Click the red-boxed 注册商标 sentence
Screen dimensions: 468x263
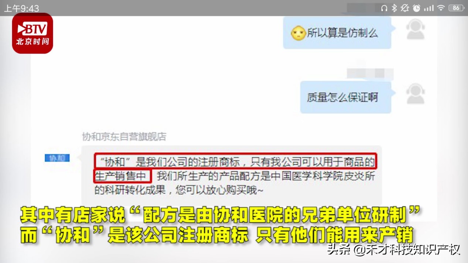click(235, 161)
